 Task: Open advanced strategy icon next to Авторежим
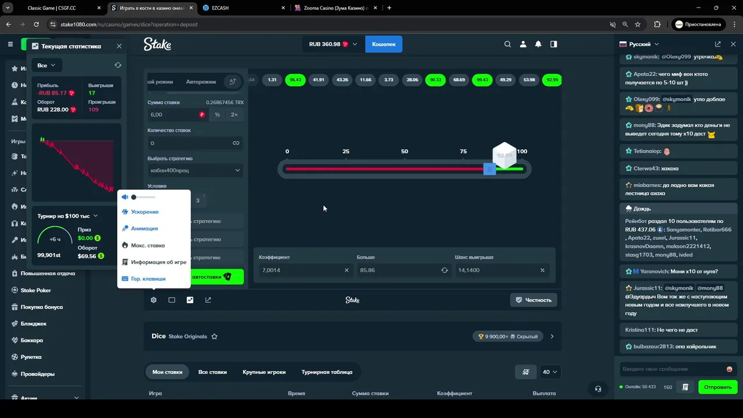point(233,82)
